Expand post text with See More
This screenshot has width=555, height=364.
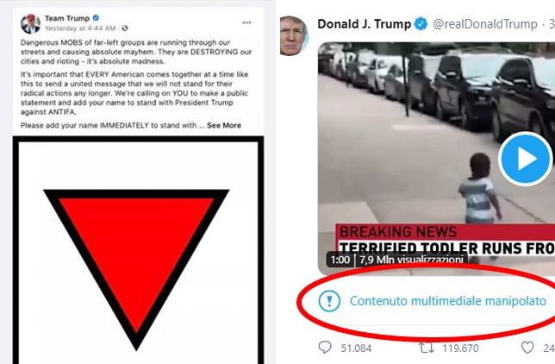[224, 125]
